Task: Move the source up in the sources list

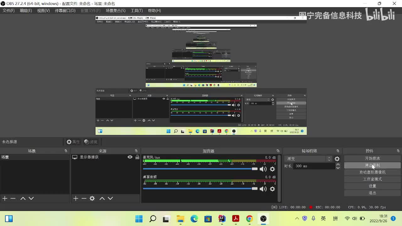Action: [x=102, y=198]
